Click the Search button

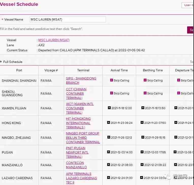tap(190, 30)
